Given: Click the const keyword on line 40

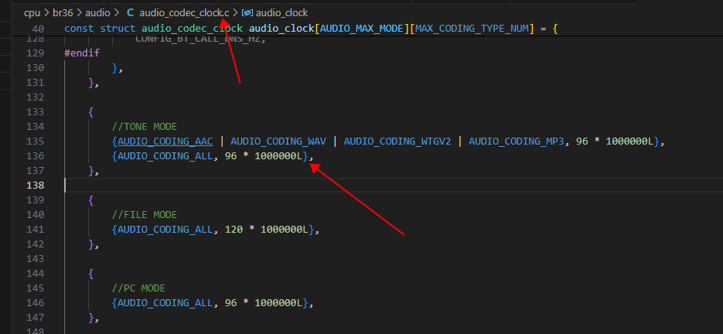Looking at the screenshot, I should [x=80, y=29].
